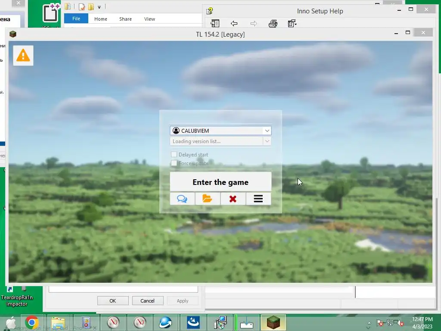Go Back in Inno Setup Help
Image resolution: width=441 pixels, height=331 pixels.
coord(234,23)
